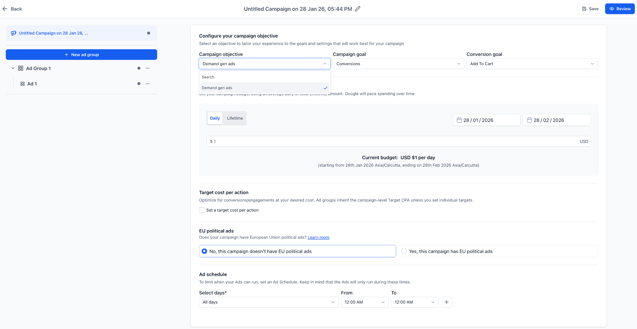This screenshot has width=637, height=329.
Task: Collapse the Ad Group 1 tree chevron
Action: pyautogui.click(x=13, y=68)
